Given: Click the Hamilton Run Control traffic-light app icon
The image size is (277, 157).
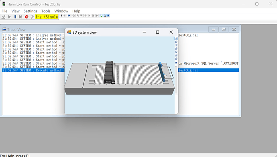Looking at the screenshot, I should [x=4, y=4].
